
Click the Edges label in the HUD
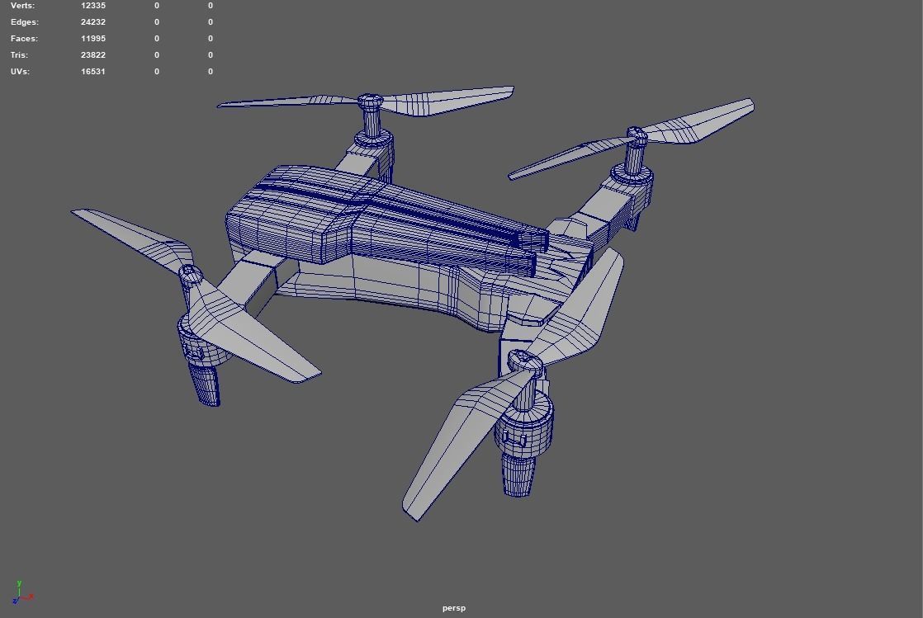tap(25, 21)
